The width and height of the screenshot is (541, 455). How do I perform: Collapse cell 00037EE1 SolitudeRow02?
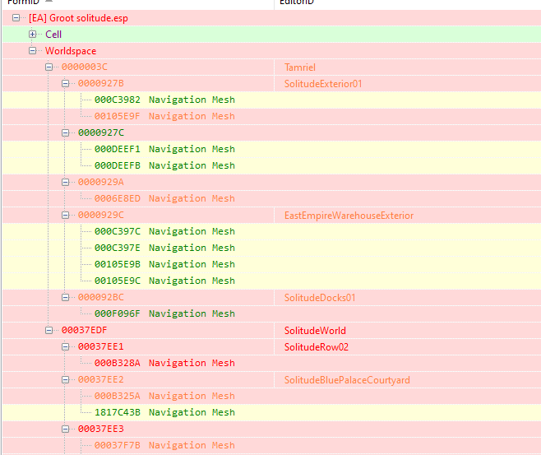pyautogui.click(x=65, y=346)
